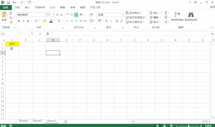Select cell A1 containing 序号

[x=12, y=44]
